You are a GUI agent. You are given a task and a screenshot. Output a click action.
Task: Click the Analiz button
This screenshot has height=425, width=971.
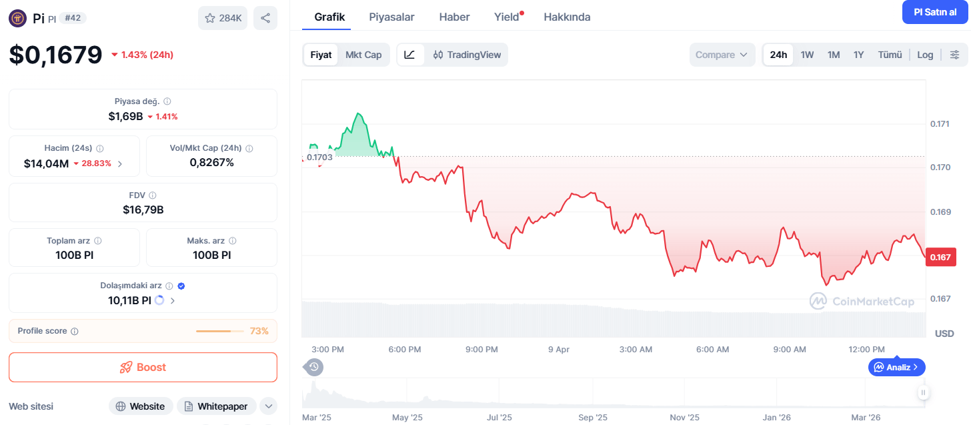pyautogui.click(x=897, y=367)
